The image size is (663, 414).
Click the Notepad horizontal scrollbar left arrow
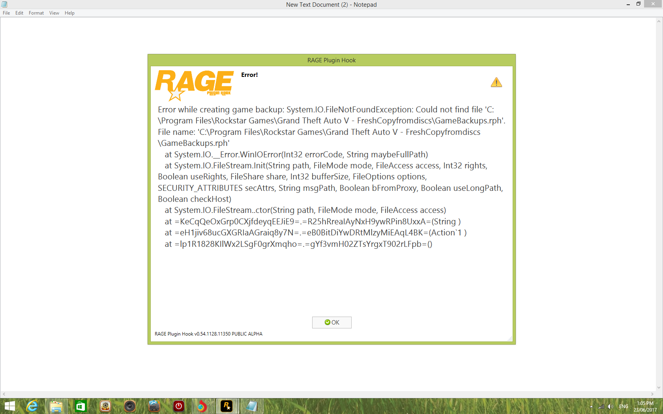click(4, 394)
